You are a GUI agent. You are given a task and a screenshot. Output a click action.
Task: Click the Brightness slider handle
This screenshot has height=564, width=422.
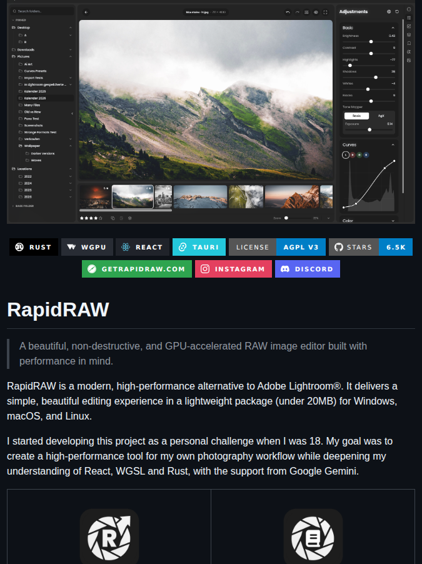[x=371, y=42]
